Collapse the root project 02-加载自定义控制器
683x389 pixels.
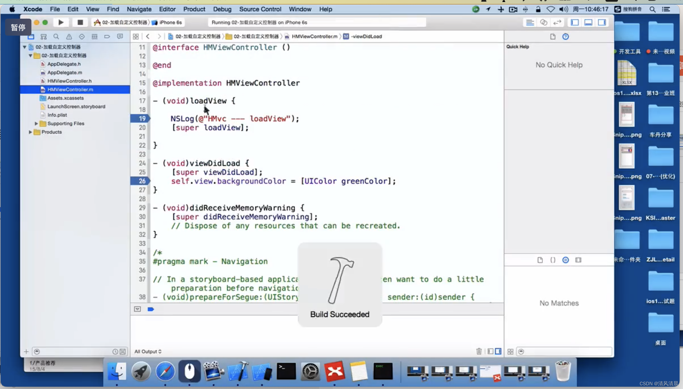tap(25, 47)
